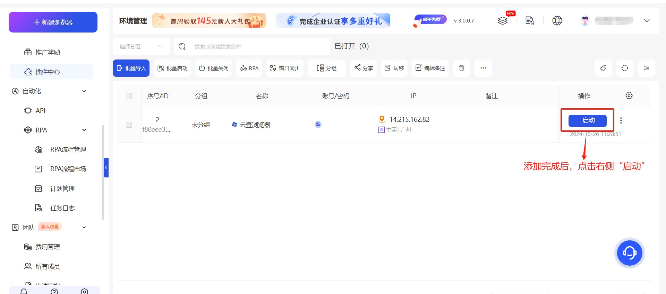666x294 pixels.
Task: Click the list view options icon
Action: 647,68
